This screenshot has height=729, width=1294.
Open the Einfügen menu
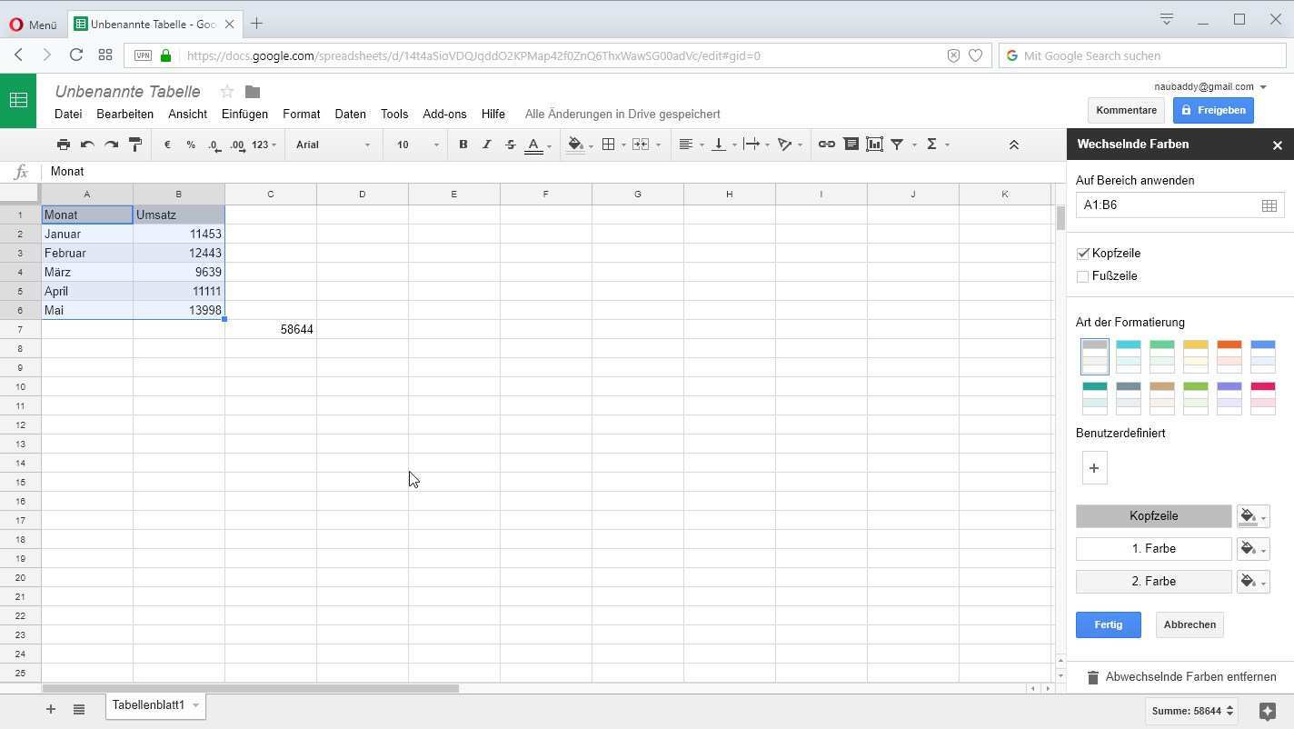click(x=244, y=115)
